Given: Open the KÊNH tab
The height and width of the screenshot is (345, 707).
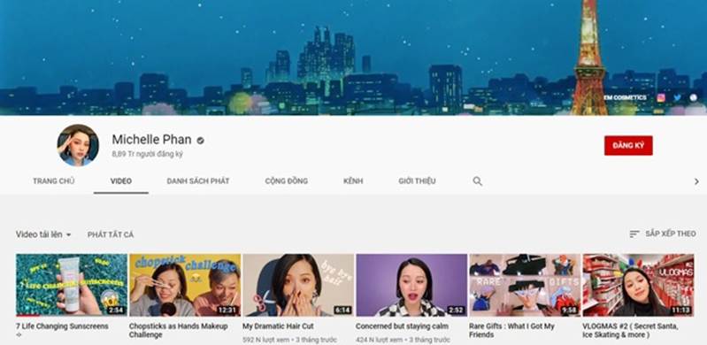Looking at the screenshot, I should 353,181.
